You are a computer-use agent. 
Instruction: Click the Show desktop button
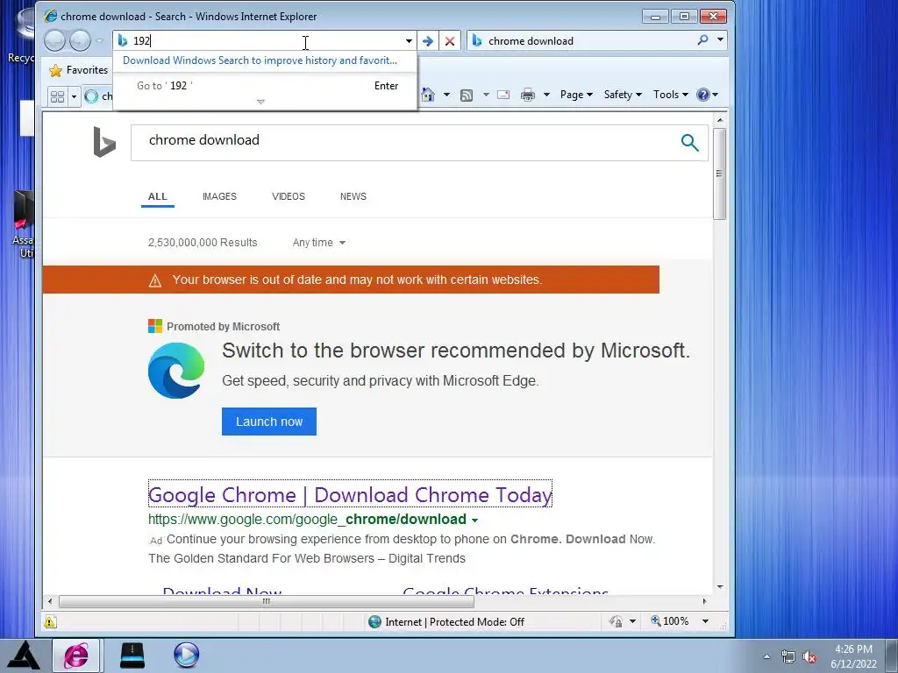coord(892,655)
